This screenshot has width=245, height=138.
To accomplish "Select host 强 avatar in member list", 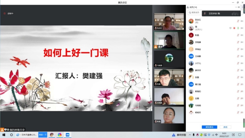I will pyautogui.click(x=191, y=28).
